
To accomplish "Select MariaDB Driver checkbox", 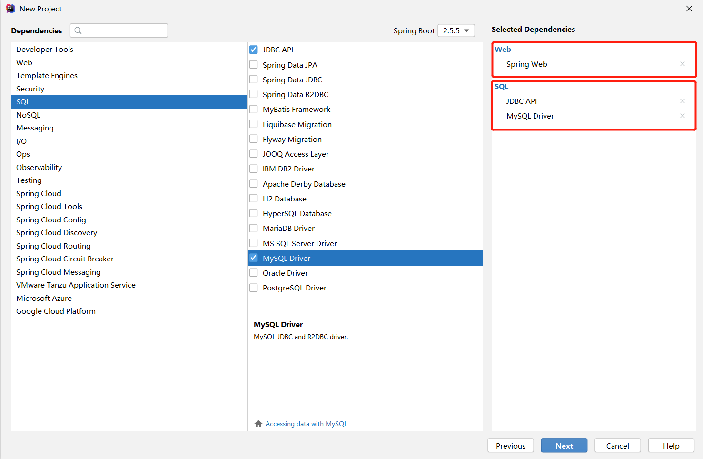I will pyautogui.click(x=254, y=228).
